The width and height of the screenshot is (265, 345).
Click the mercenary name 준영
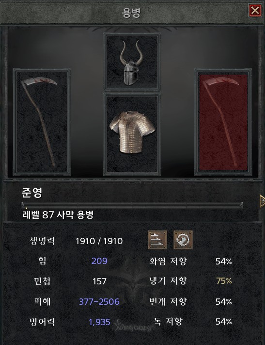32,193
